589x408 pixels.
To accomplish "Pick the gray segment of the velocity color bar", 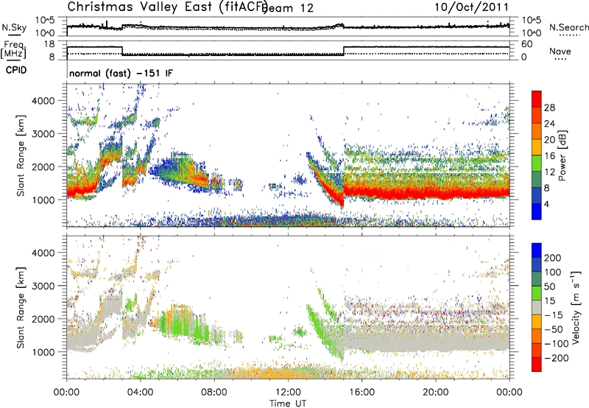I will tap(537, 307).
